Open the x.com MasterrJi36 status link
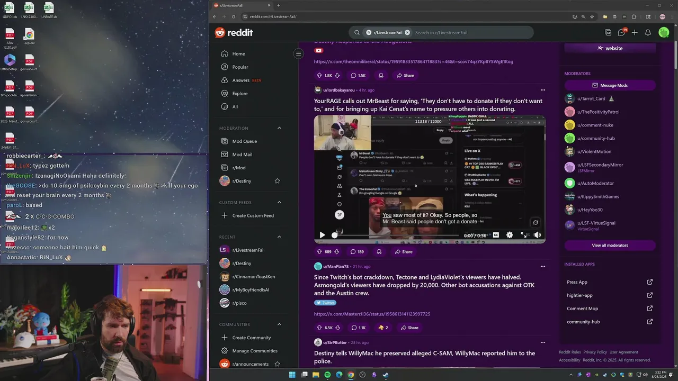The height and width of the screenshot is (381, 678). [x=372, y=314]
